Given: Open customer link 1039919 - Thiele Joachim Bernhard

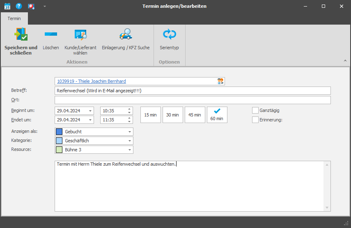Looking at the screenshot, I should [x=92, y=81].
